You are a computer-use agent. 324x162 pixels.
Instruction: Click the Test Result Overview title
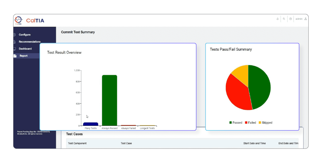[x=64, y=52]
